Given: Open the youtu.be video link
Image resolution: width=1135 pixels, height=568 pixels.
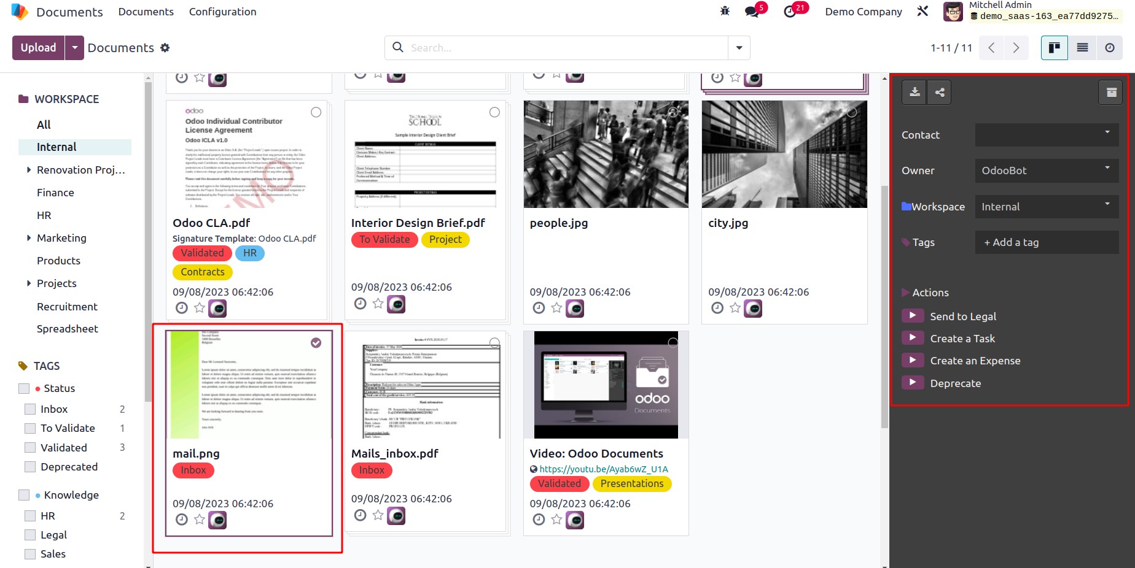Looking at the screenshot, I should [x=603, y=469].
